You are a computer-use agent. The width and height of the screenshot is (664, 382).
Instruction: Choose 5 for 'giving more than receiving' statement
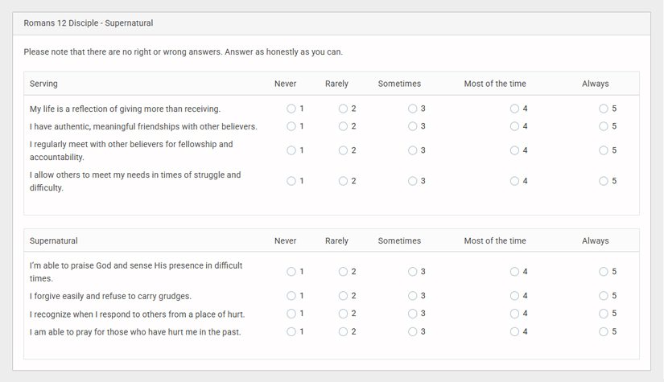604,109
